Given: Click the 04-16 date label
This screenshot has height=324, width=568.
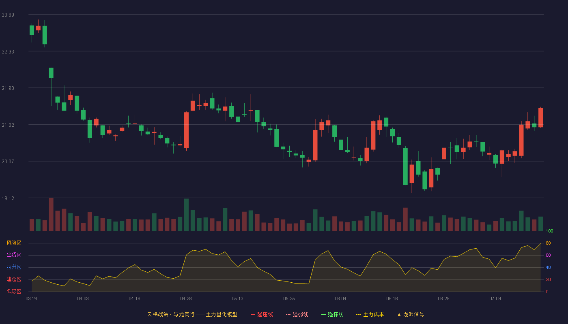Looking at the screenshot, I should coord(134,298).
